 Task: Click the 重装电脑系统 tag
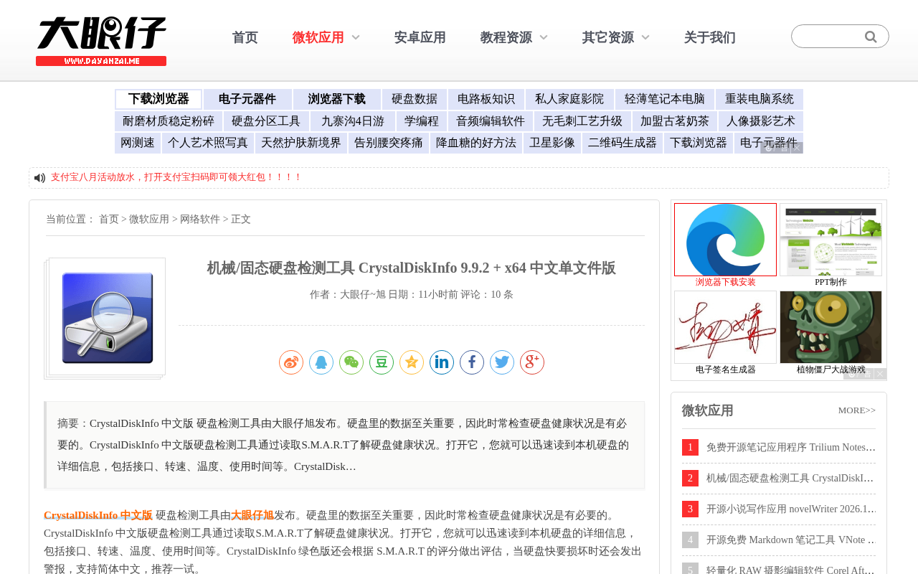click(x=760, y=99)
